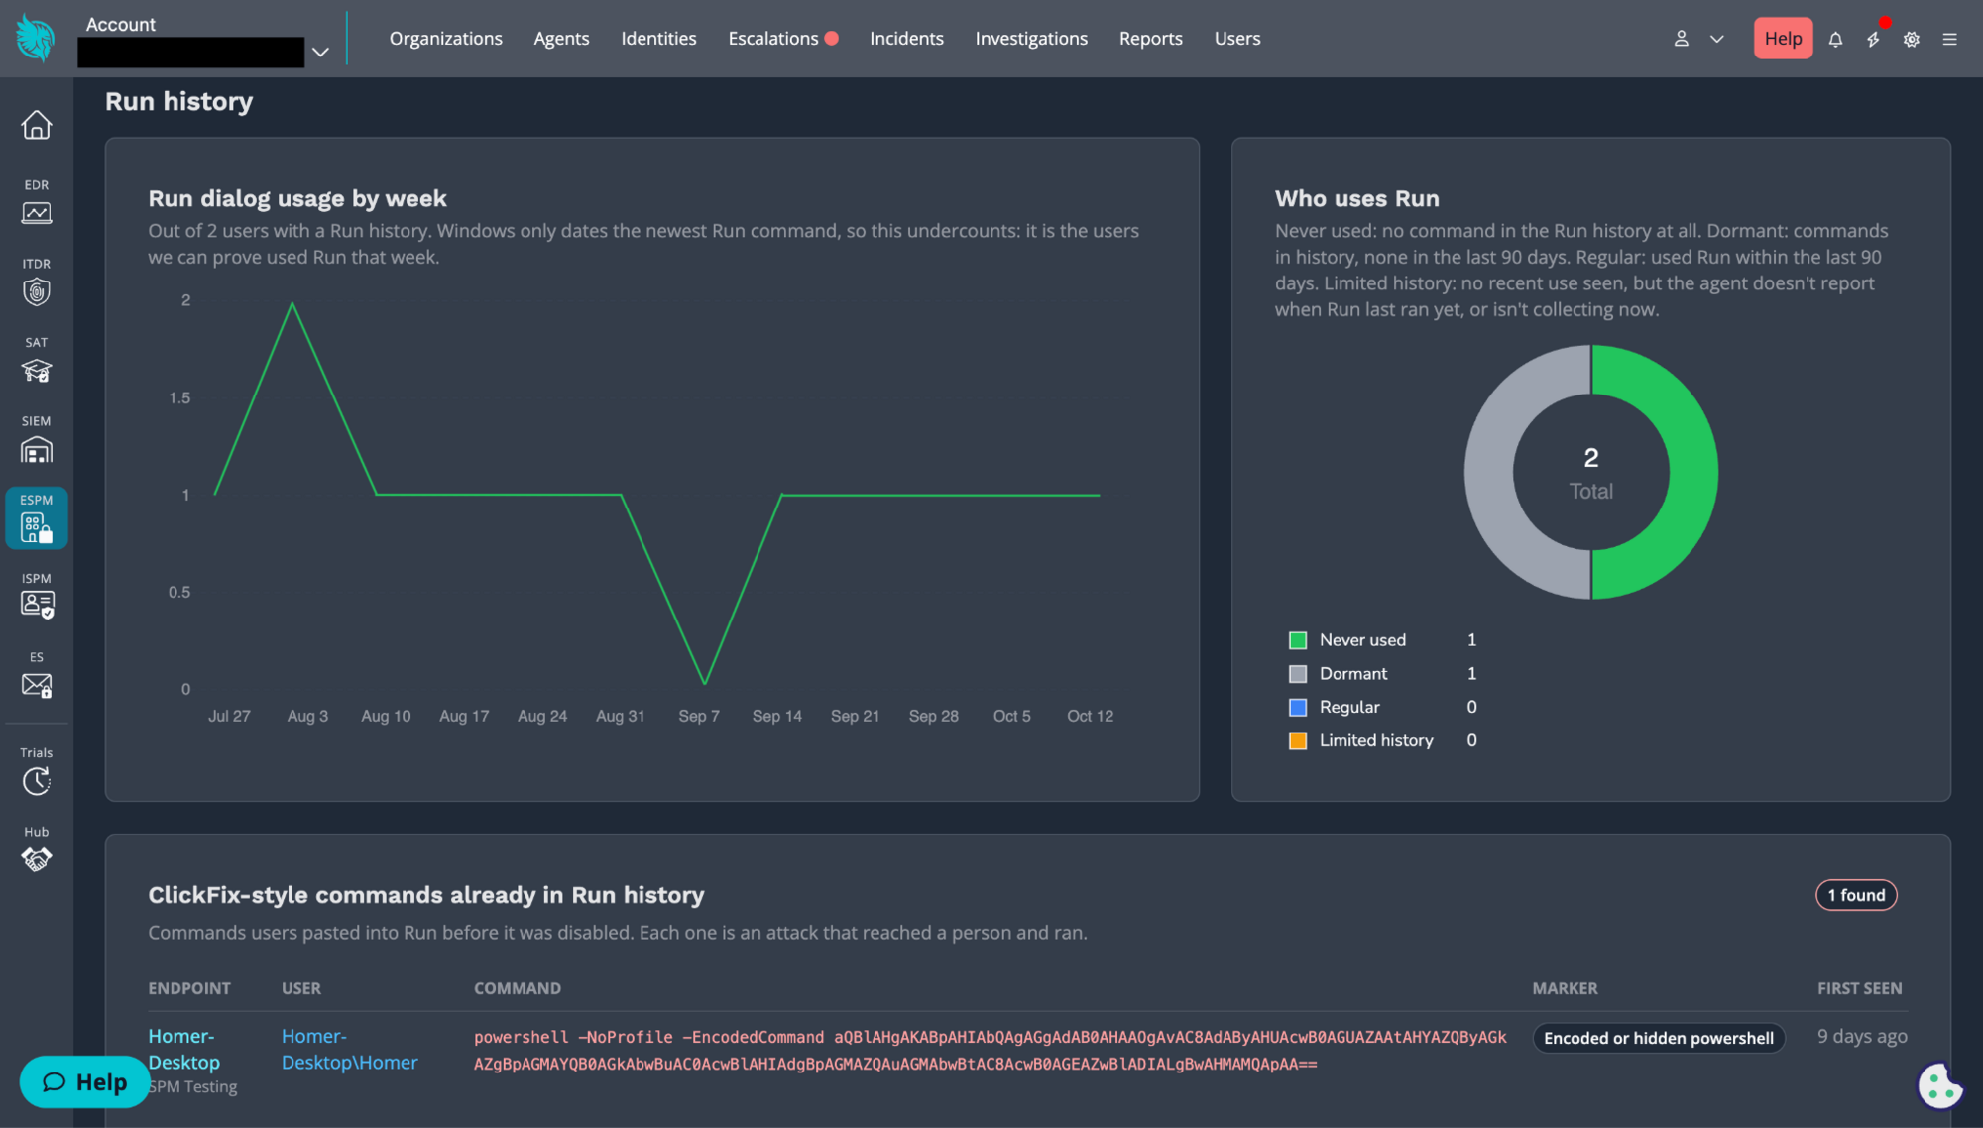Click the FIRST SEEN column header

point(1859,988)
